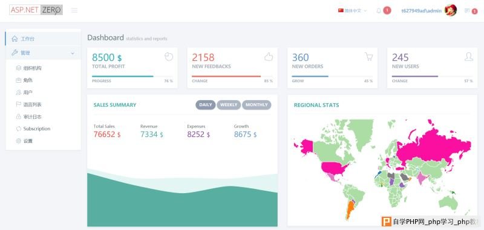Click the Growth 8675 $ figure
Image resolution: width=484 pixels, height=230 pixels.
[x=245, y=135]
